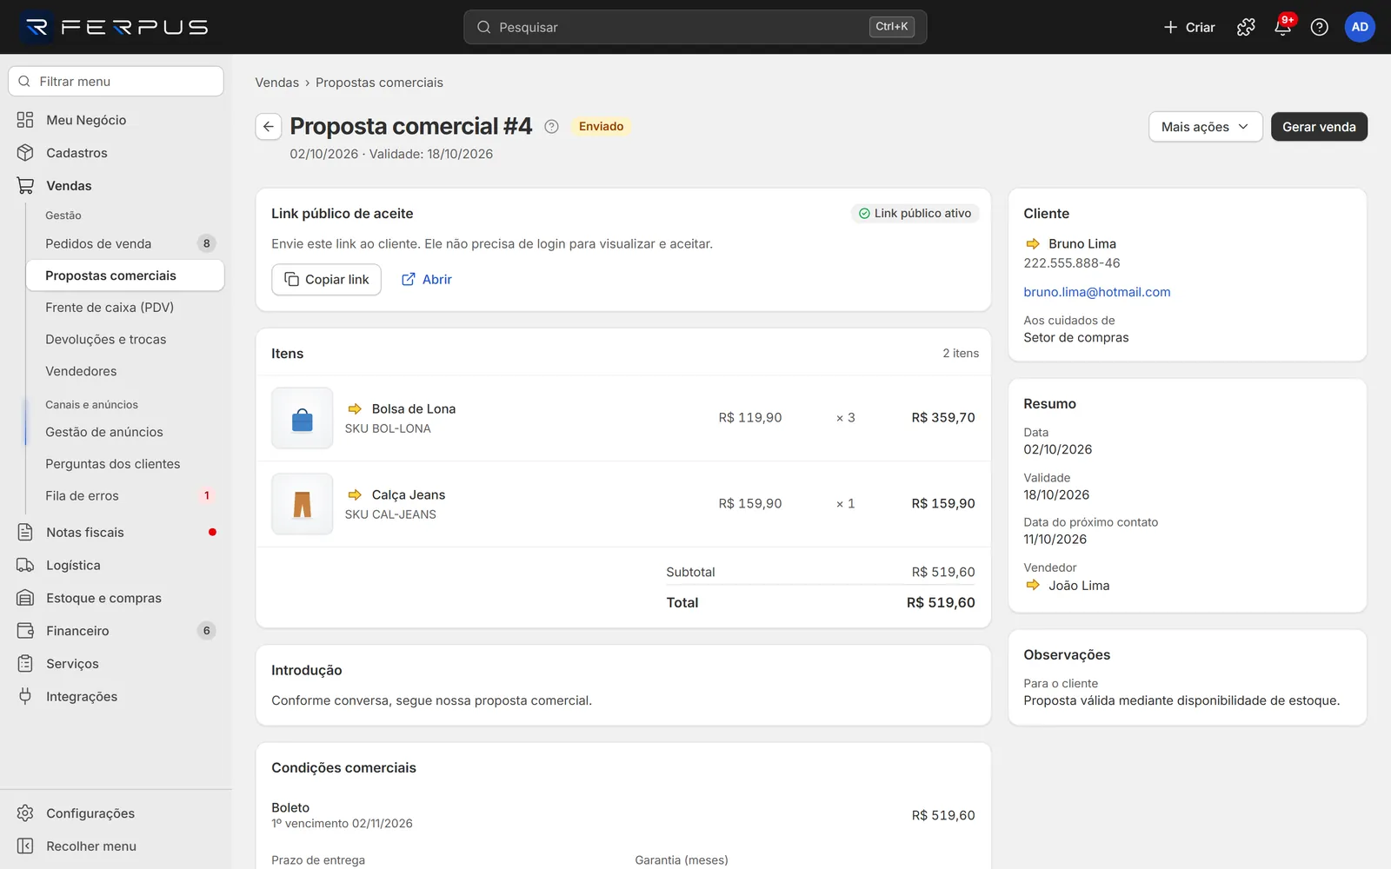Open the notifications bell
Screen dimensions: 1391x869
(x=1282, y=27)
